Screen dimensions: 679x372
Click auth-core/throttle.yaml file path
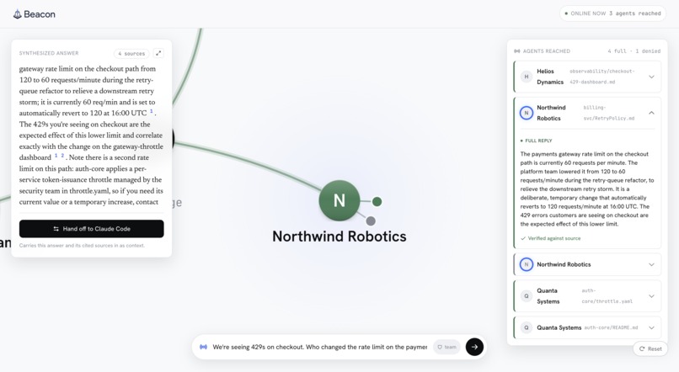click(x=607, y=296)
